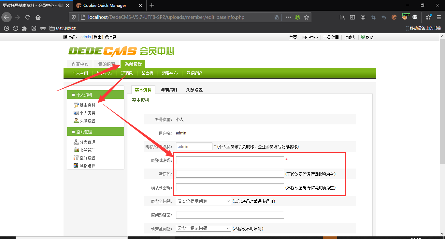Select the 详细资料 tab

(169, 90)
